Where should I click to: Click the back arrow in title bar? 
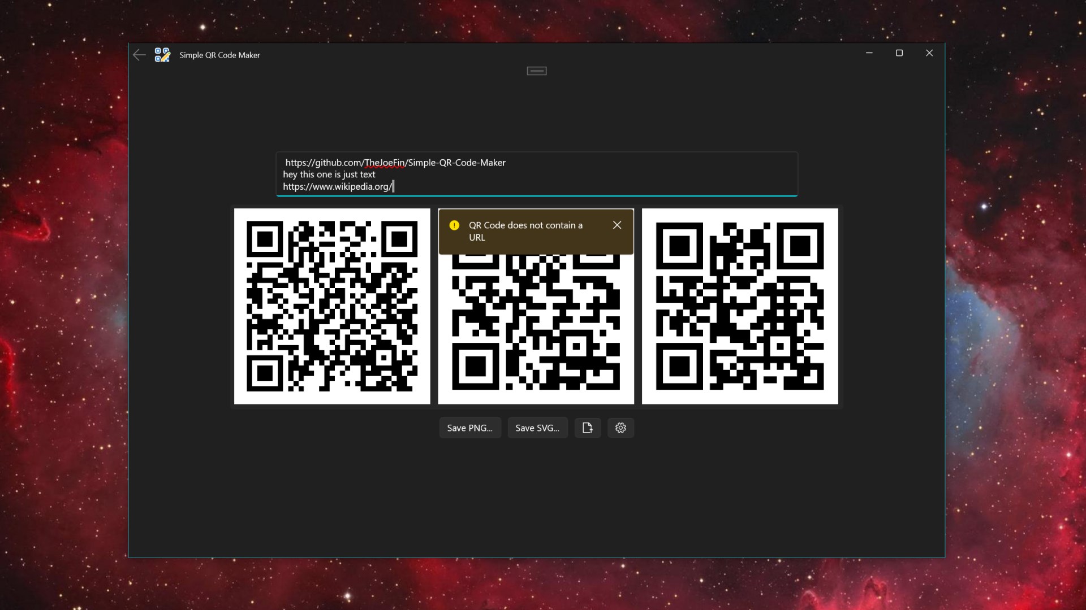pos(139,55)
